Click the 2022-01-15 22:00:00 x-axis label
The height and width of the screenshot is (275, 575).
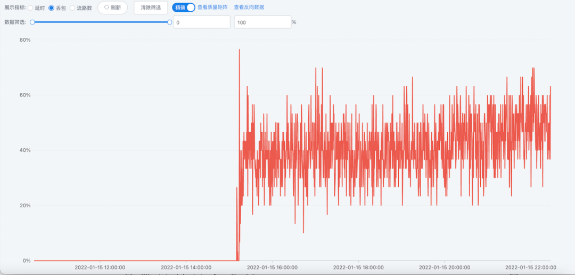[x=531, y=268]
